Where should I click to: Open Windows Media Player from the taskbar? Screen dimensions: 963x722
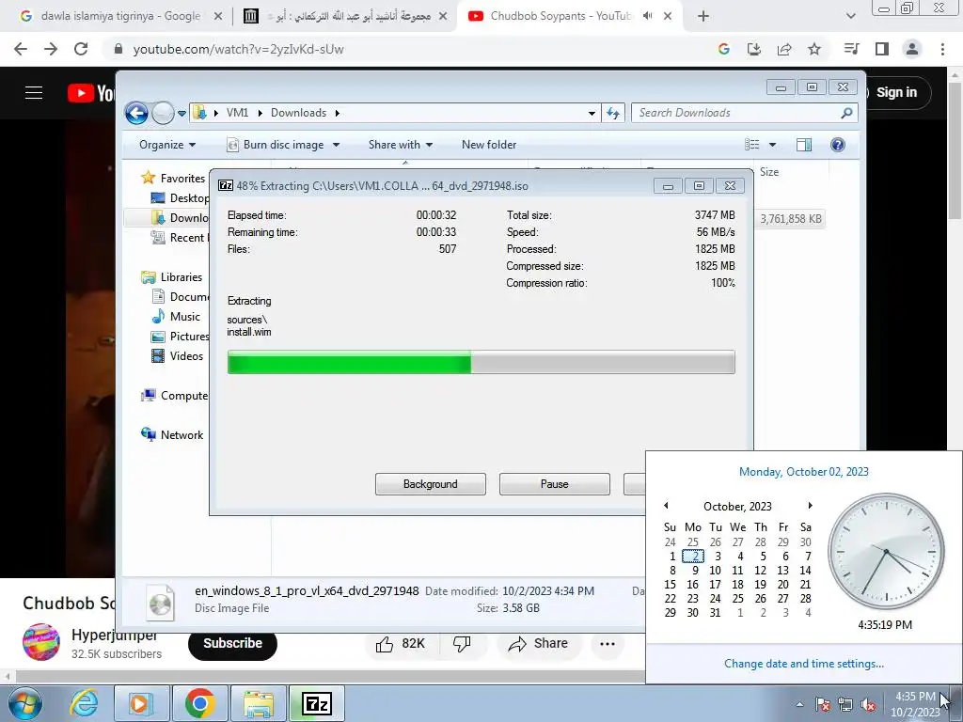coord(141,703)
